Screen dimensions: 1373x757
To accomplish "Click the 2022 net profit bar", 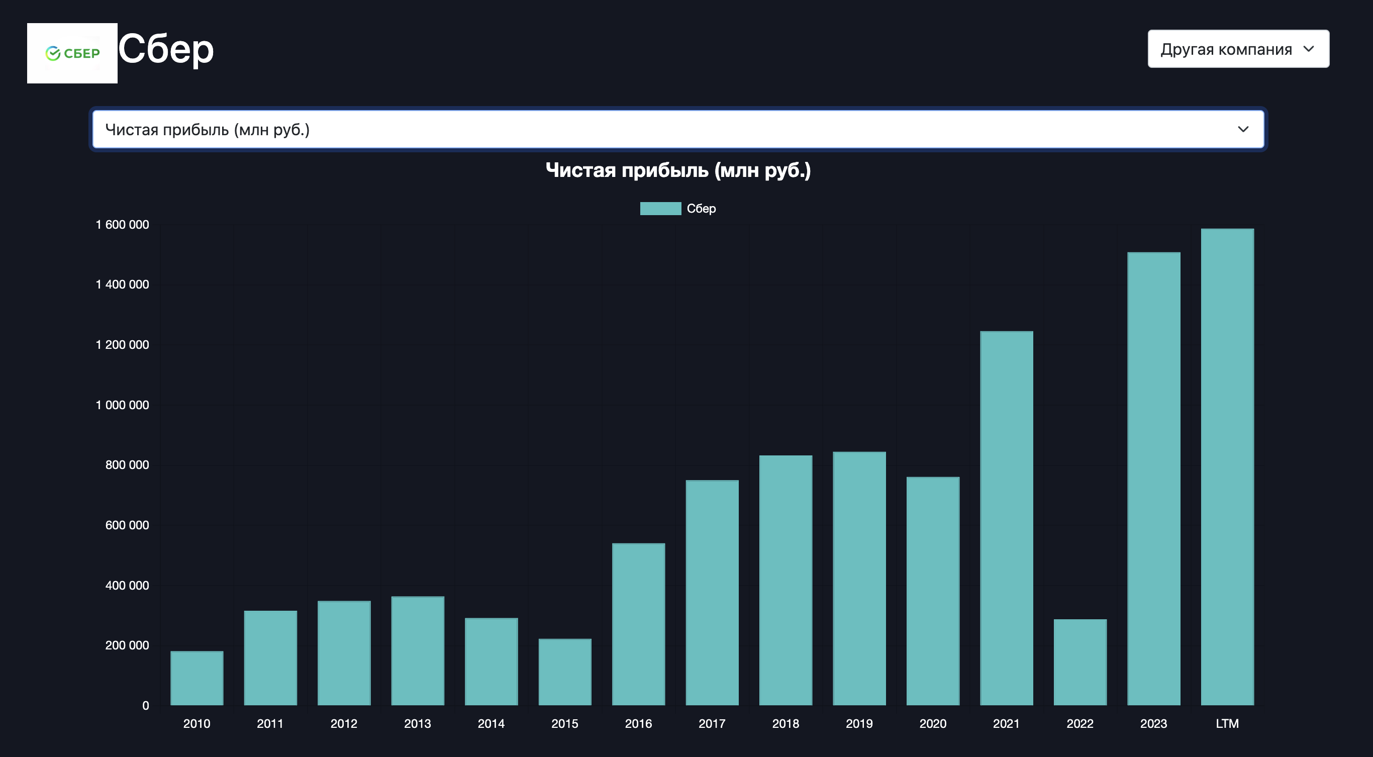I will (x=1080, y=662).
